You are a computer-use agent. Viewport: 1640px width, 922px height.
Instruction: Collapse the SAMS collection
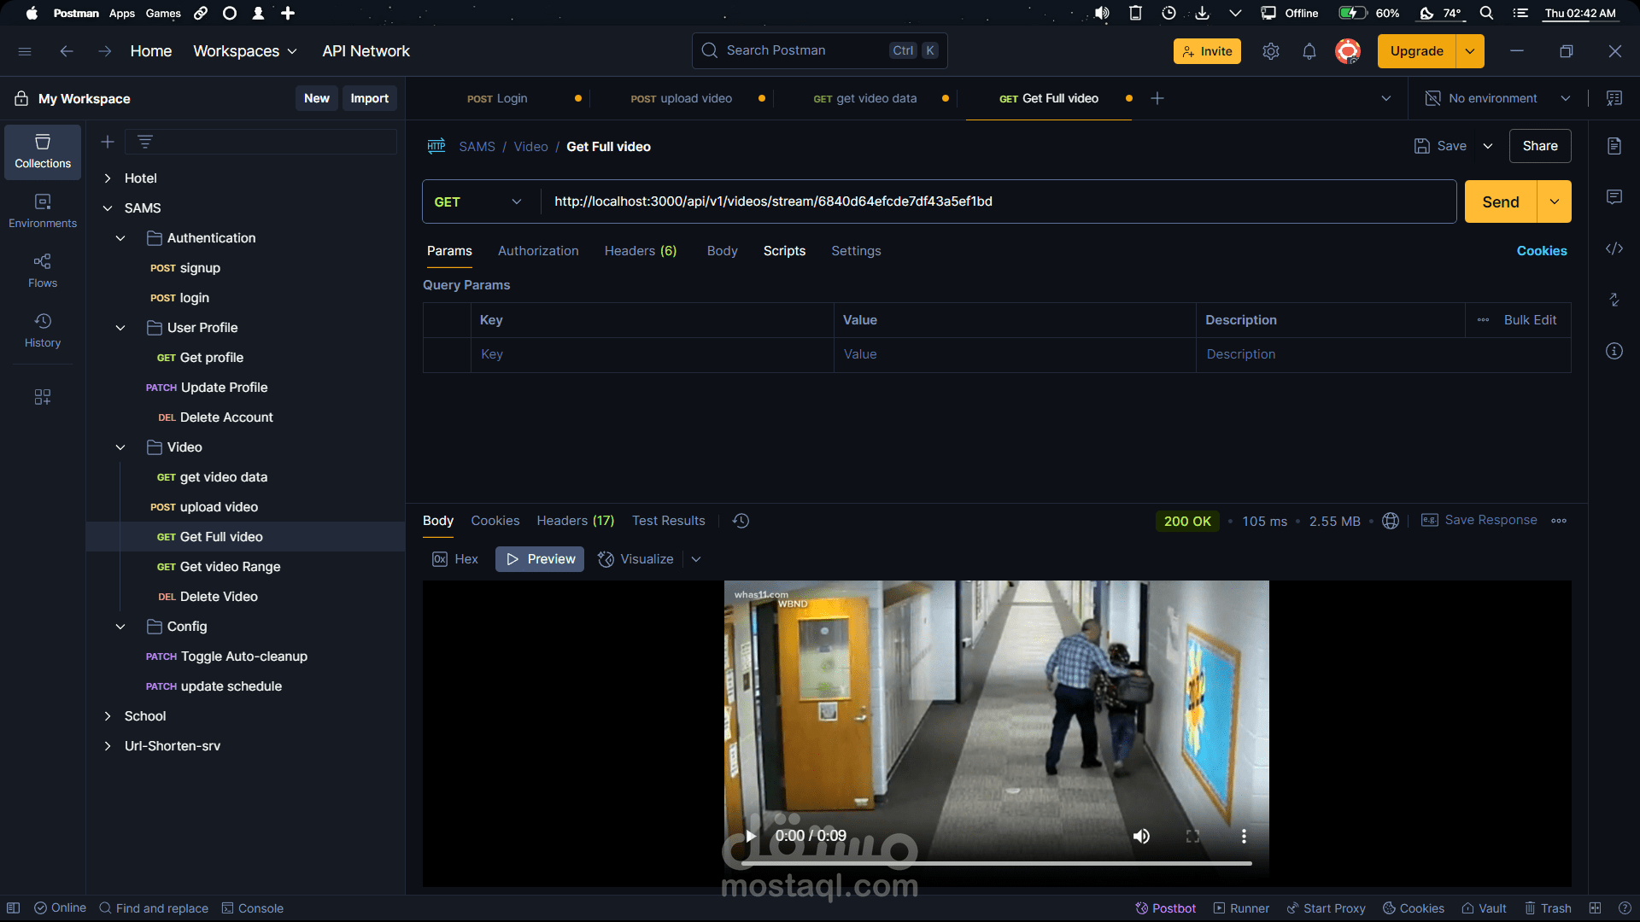(108, 208)
